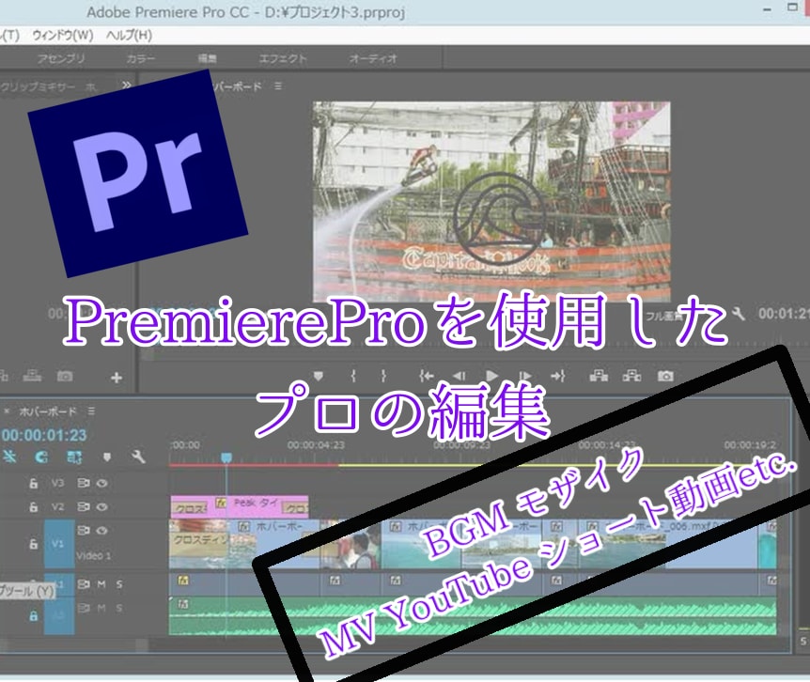The height and width of the screenshot is (682, 810).
Task: Select the V2 track label
Action: pos(58,507)
